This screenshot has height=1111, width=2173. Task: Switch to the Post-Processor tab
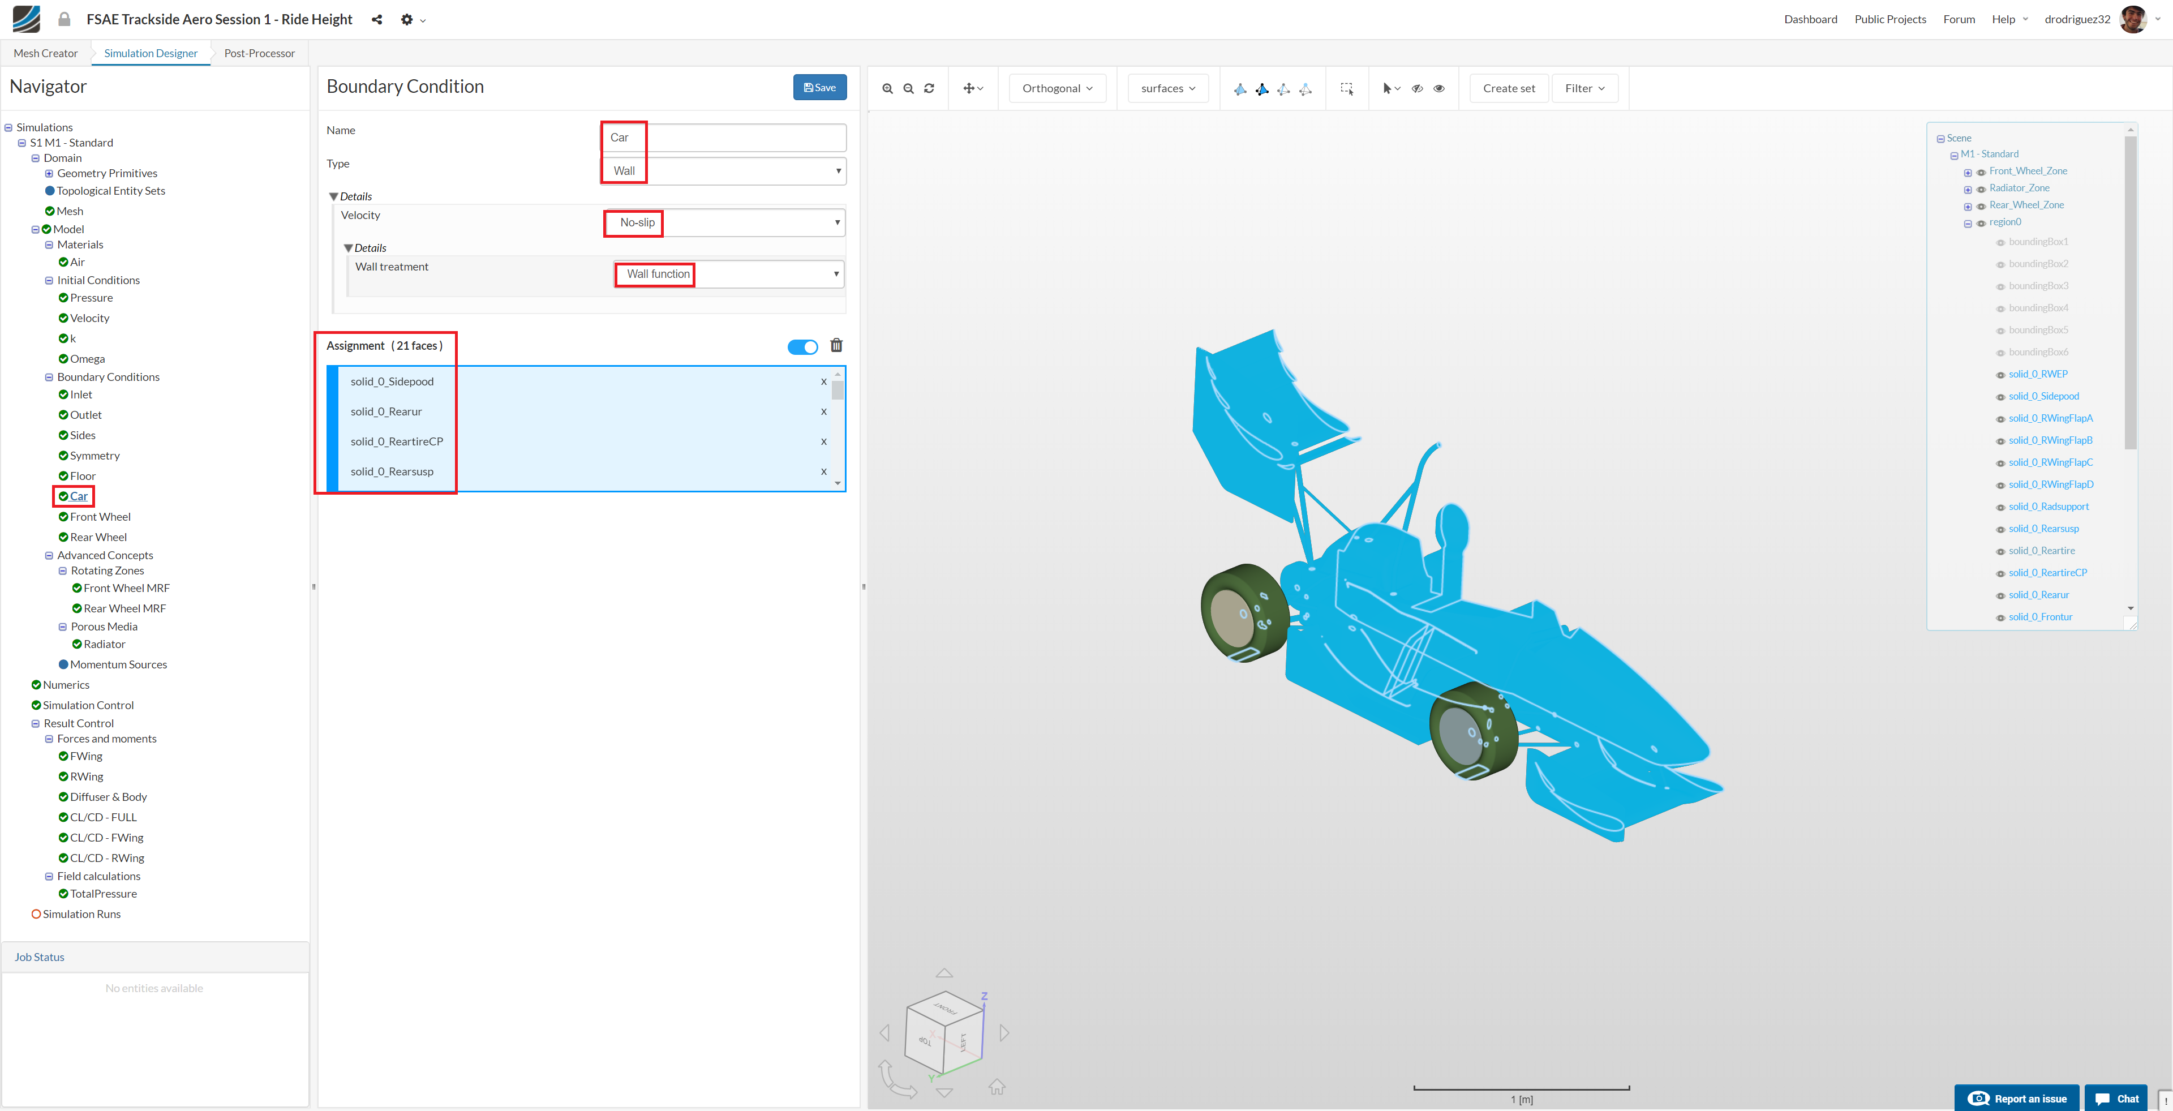click(x=259, y=53)
